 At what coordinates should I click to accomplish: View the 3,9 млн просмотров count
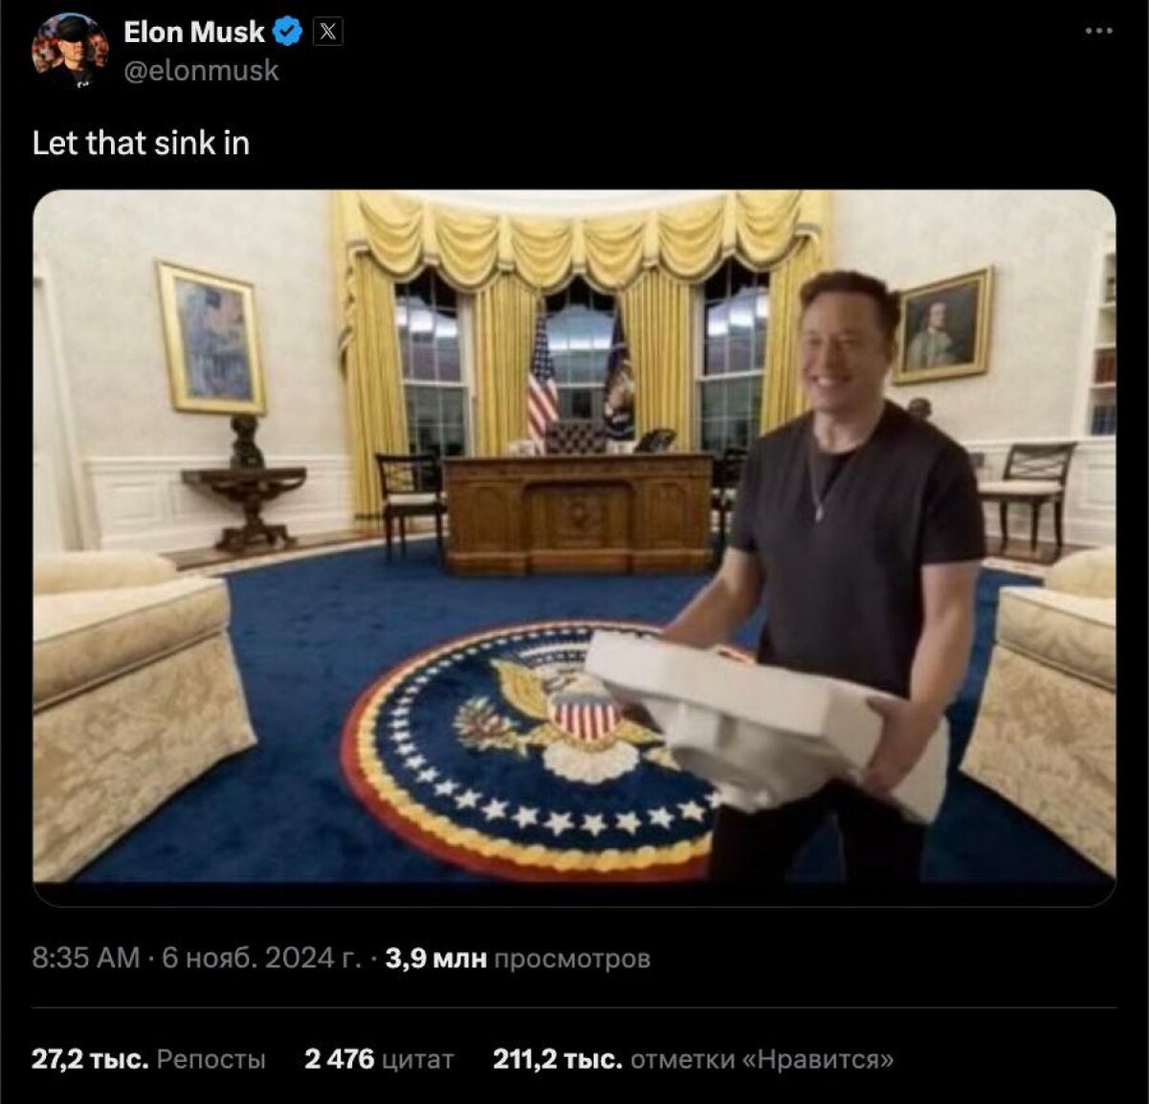click(x=518, y=958)
